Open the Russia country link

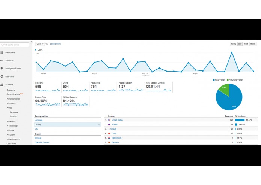[x=115, y=124]
